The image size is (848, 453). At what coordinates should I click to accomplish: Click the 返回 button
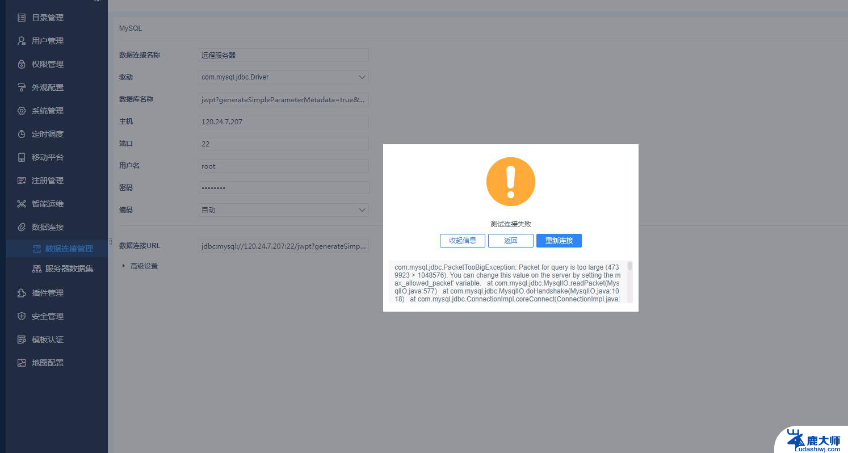tap(511, 241)
